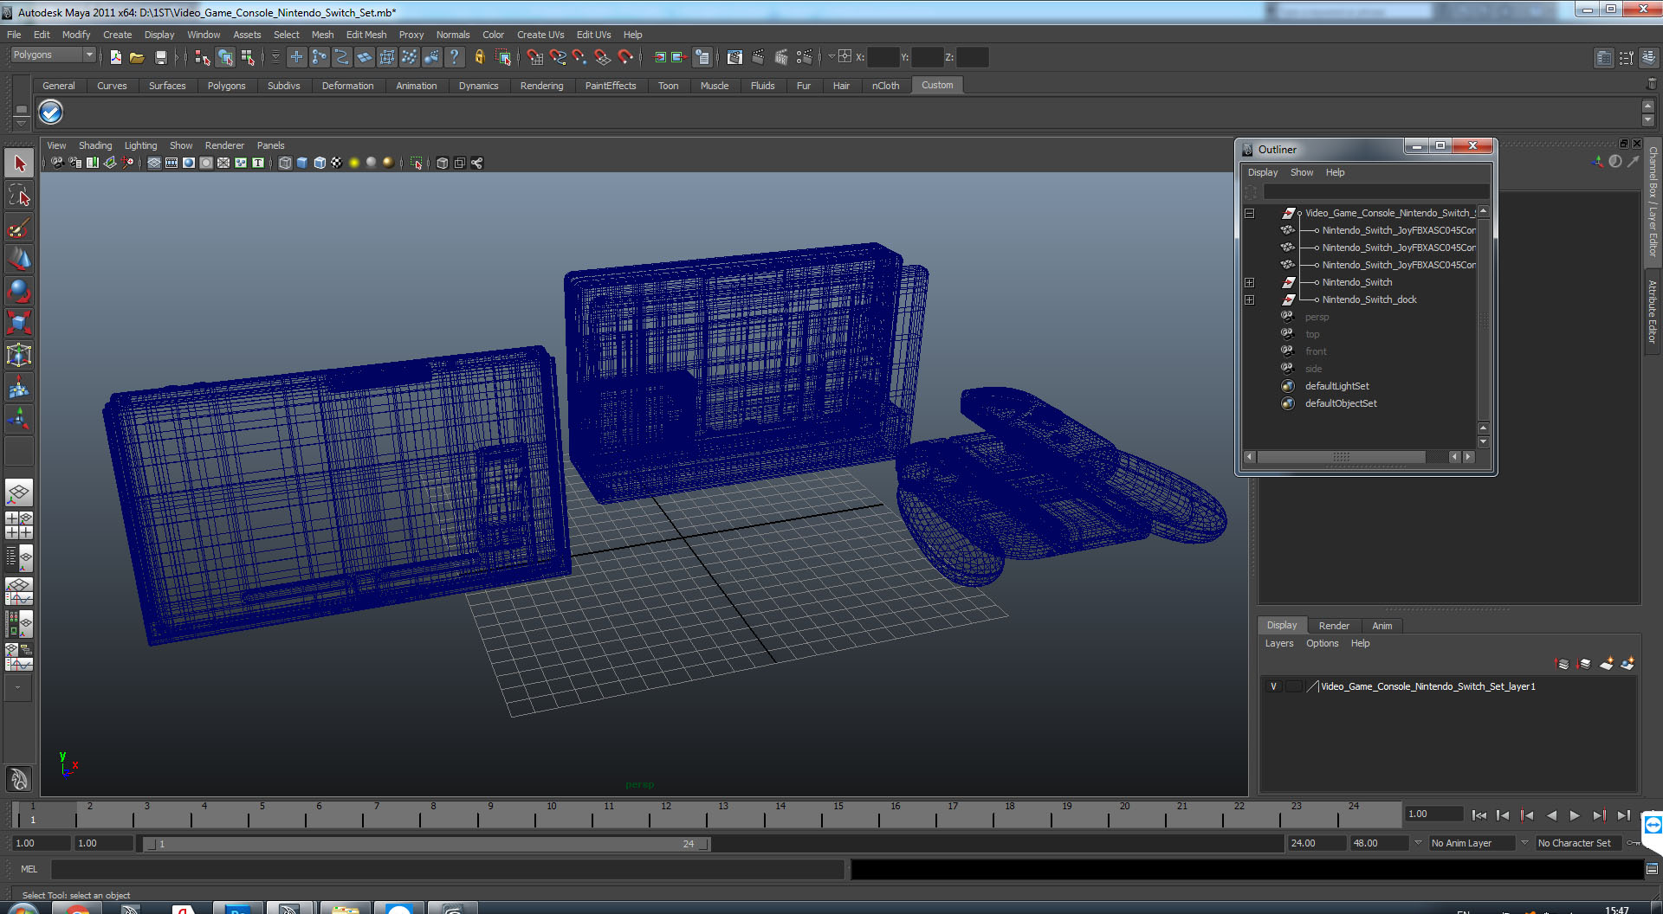Screen dimensions: 1663x914
Task: Open the viewport Shading menu
Action: (x=95, y=145)
